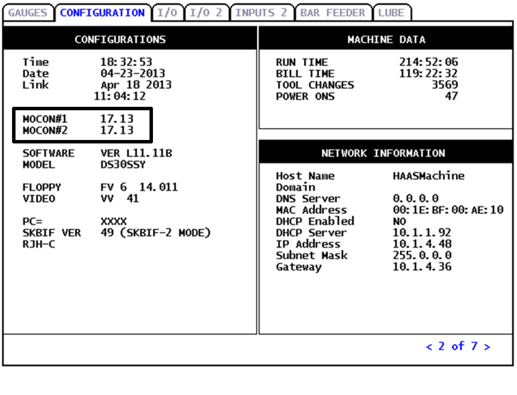Select the Time value 18:32:53
Image resolution: width=517 pixels, height=395 pixels.
pos(126,62)
